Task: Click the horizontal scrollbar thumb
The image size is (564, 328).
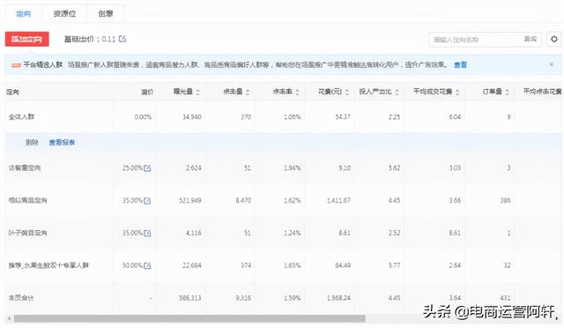Action: (x=189, y=318)
